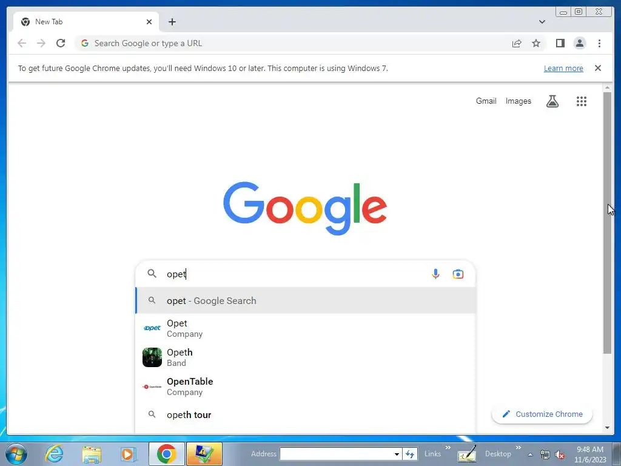Go back using the back arrow
Image resolution: width=621 pixels, height=466 pixels.
(22, 43)
